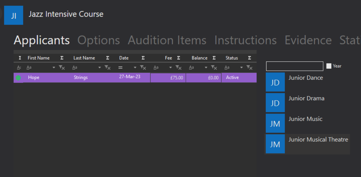
Task: Click the Σ summary icon in the Last Name header
Action: [108, 58]
